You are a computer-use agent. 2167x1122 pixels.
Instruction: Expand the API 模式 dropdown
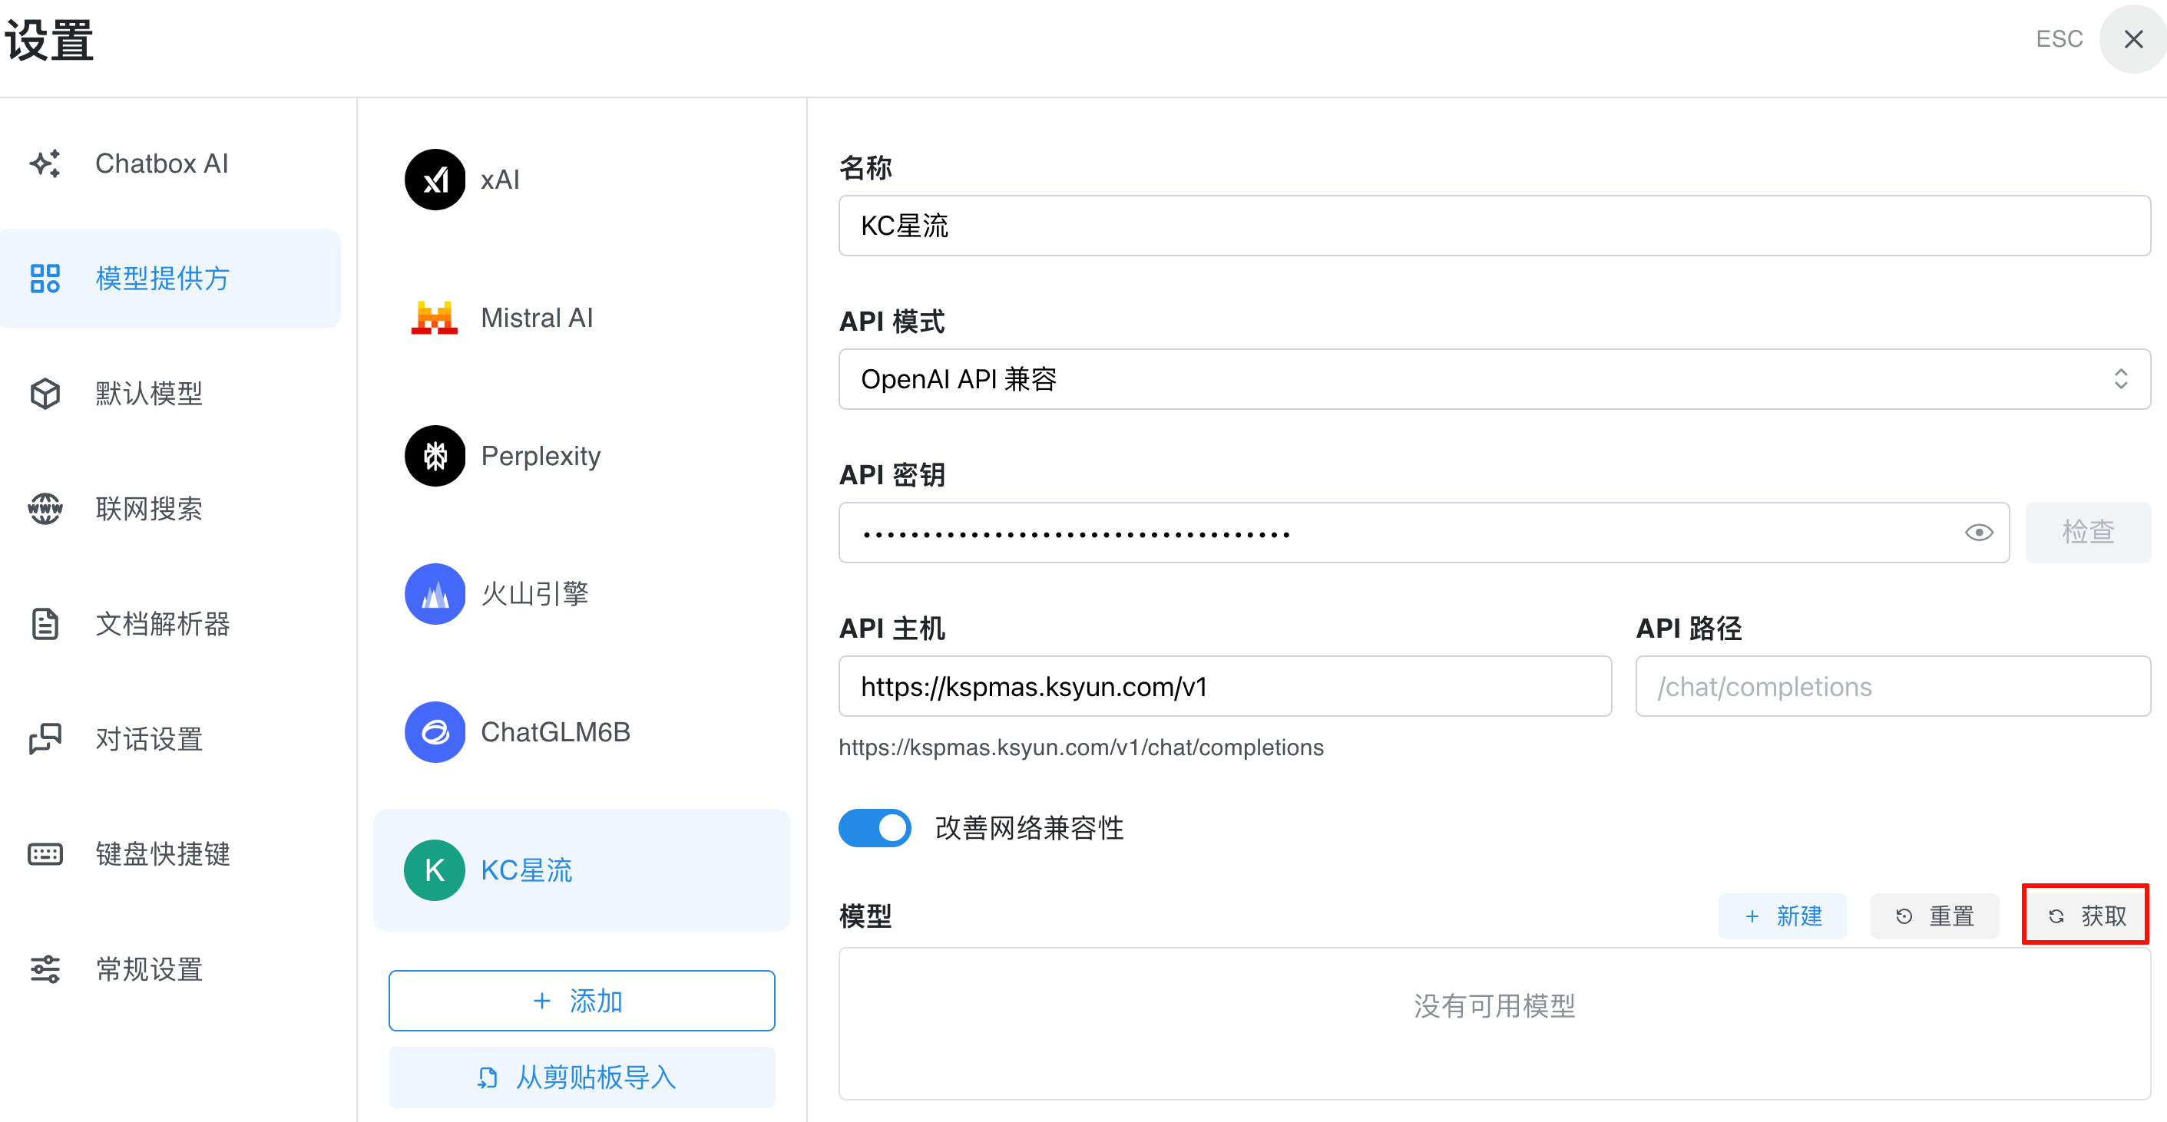click(1494, 379)
